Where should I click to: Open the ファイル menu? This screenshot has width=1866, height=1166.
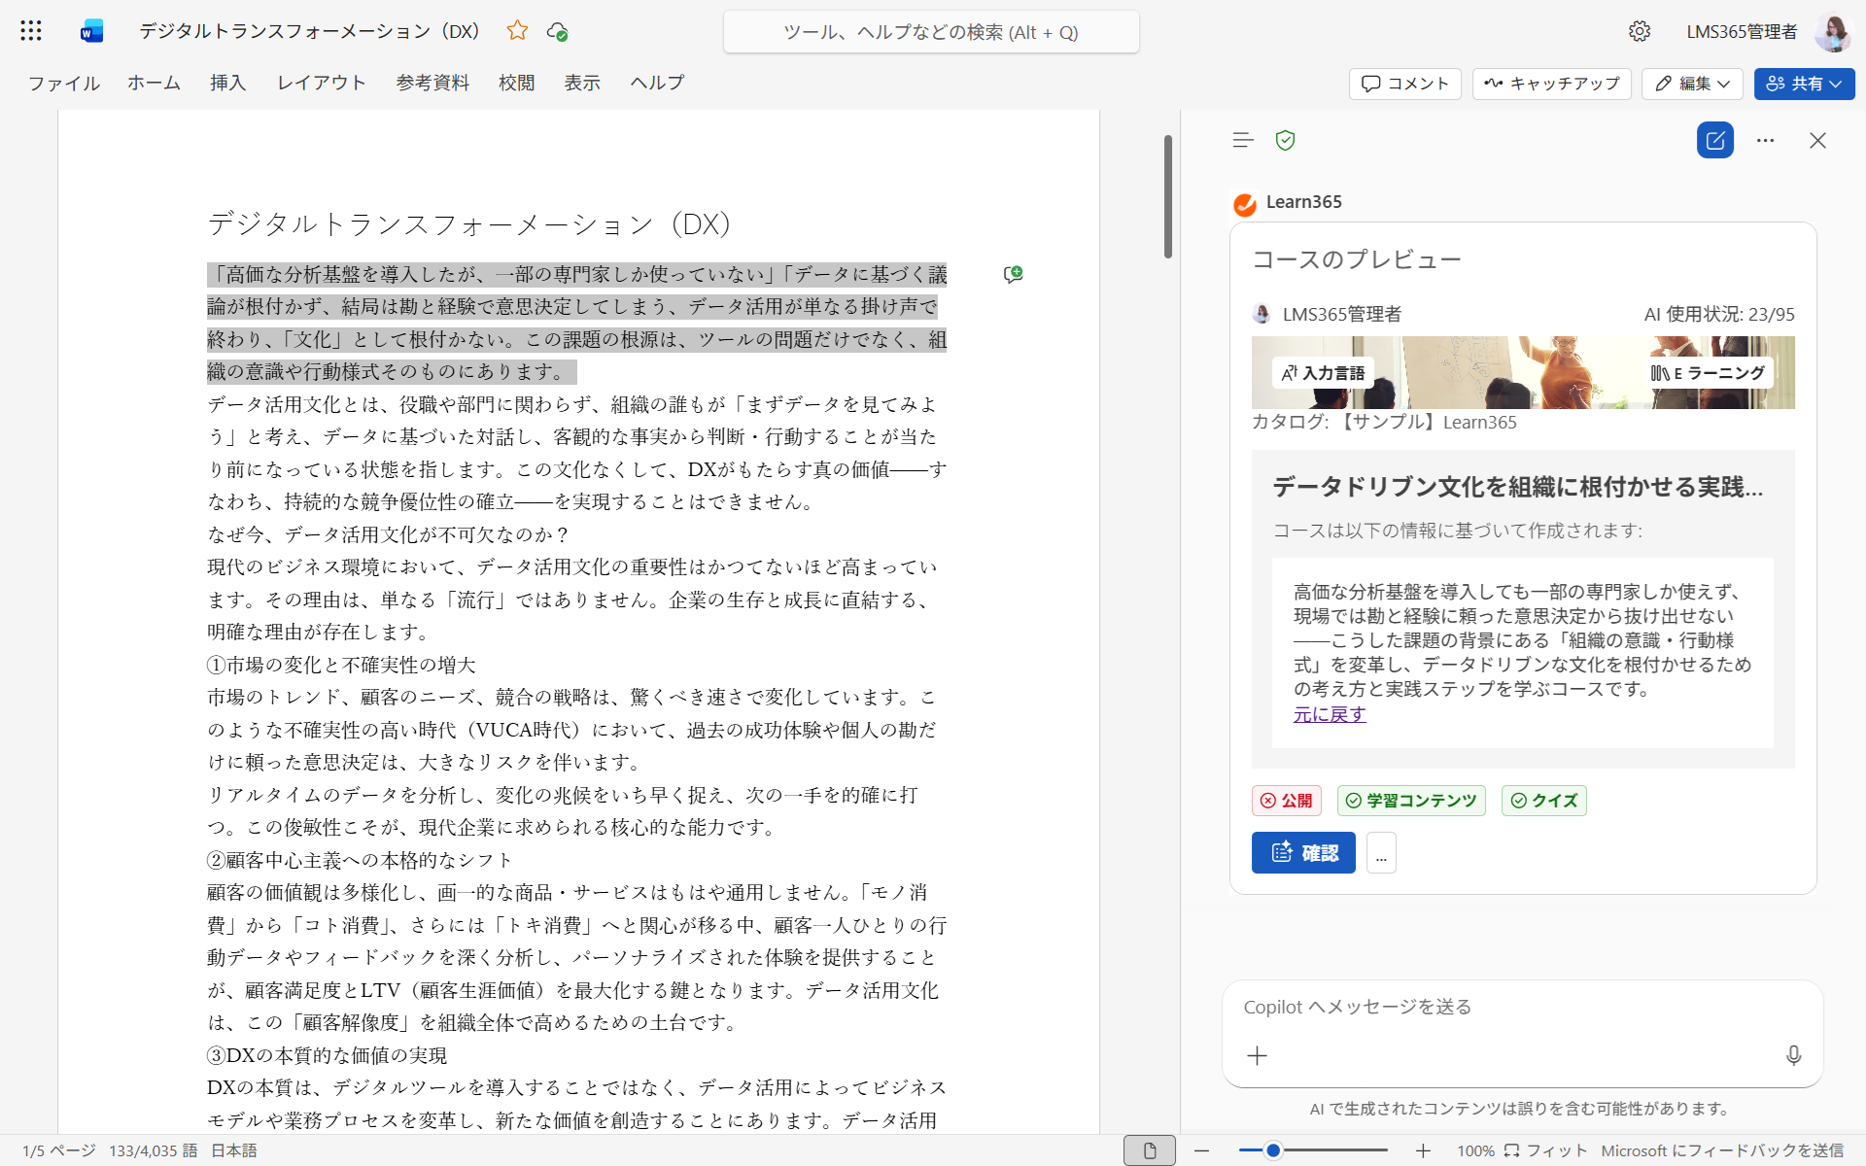[x=64, y=84]
